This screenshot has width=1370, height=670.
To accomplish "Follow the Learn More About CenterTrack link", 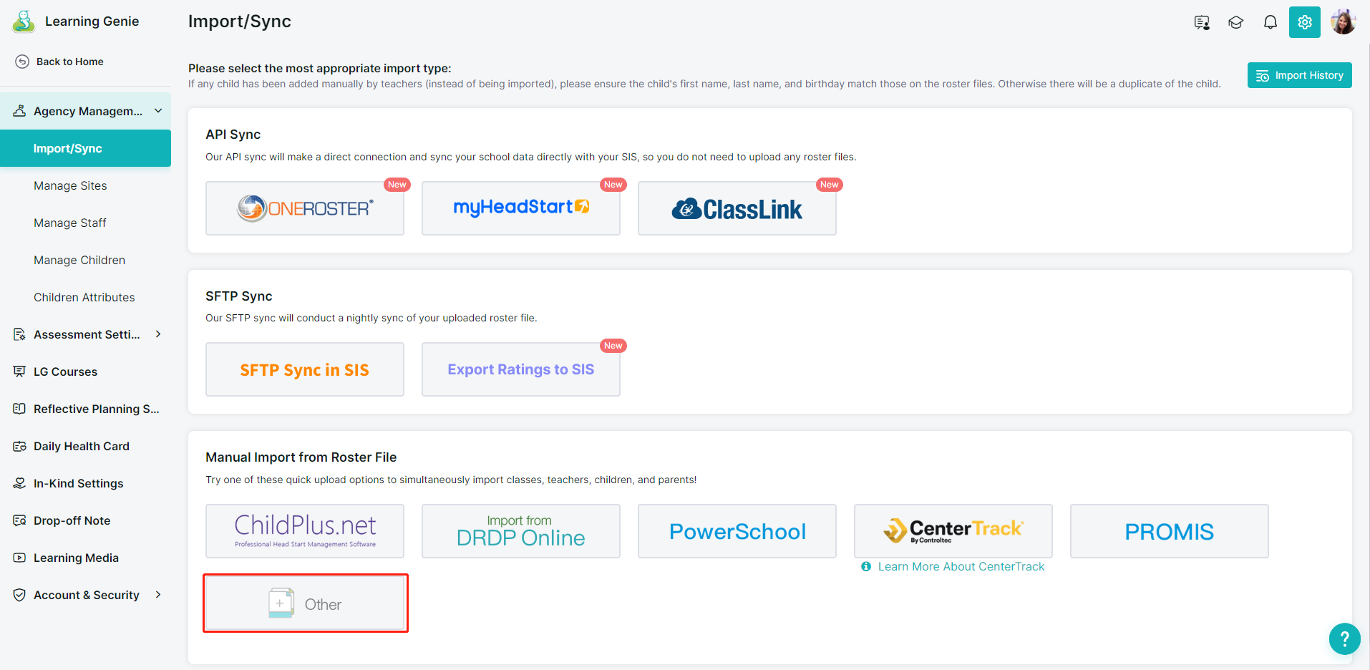I will [961, 567].
